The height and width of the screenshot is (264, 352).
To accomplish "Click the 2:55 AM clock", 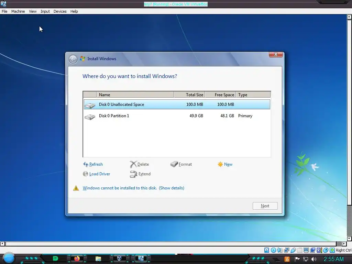I will [333, 259].
